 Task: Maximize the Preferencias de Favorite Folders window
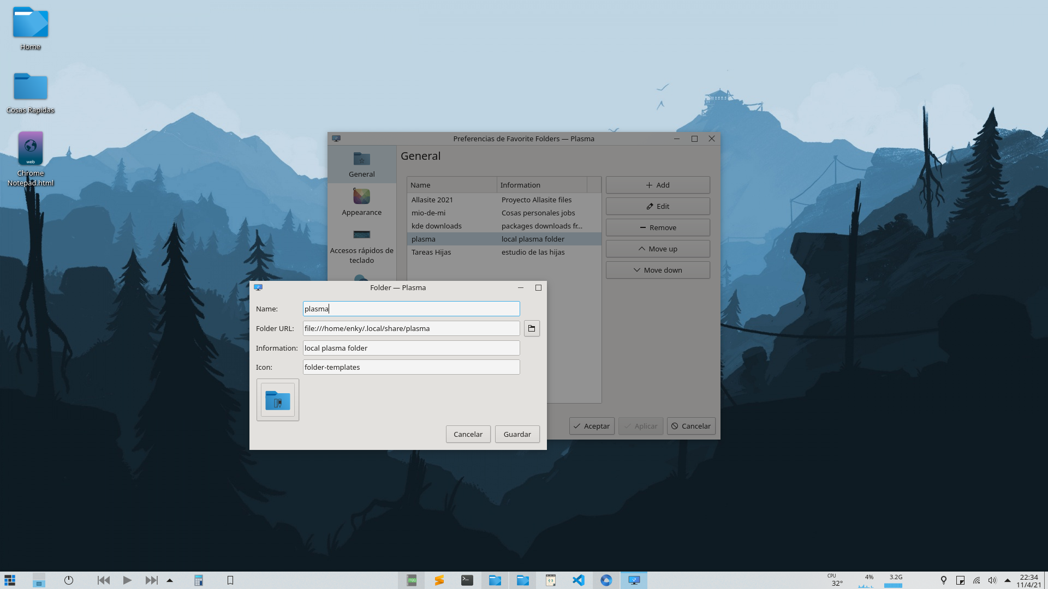pyautogui.click(x=694, y=139)
